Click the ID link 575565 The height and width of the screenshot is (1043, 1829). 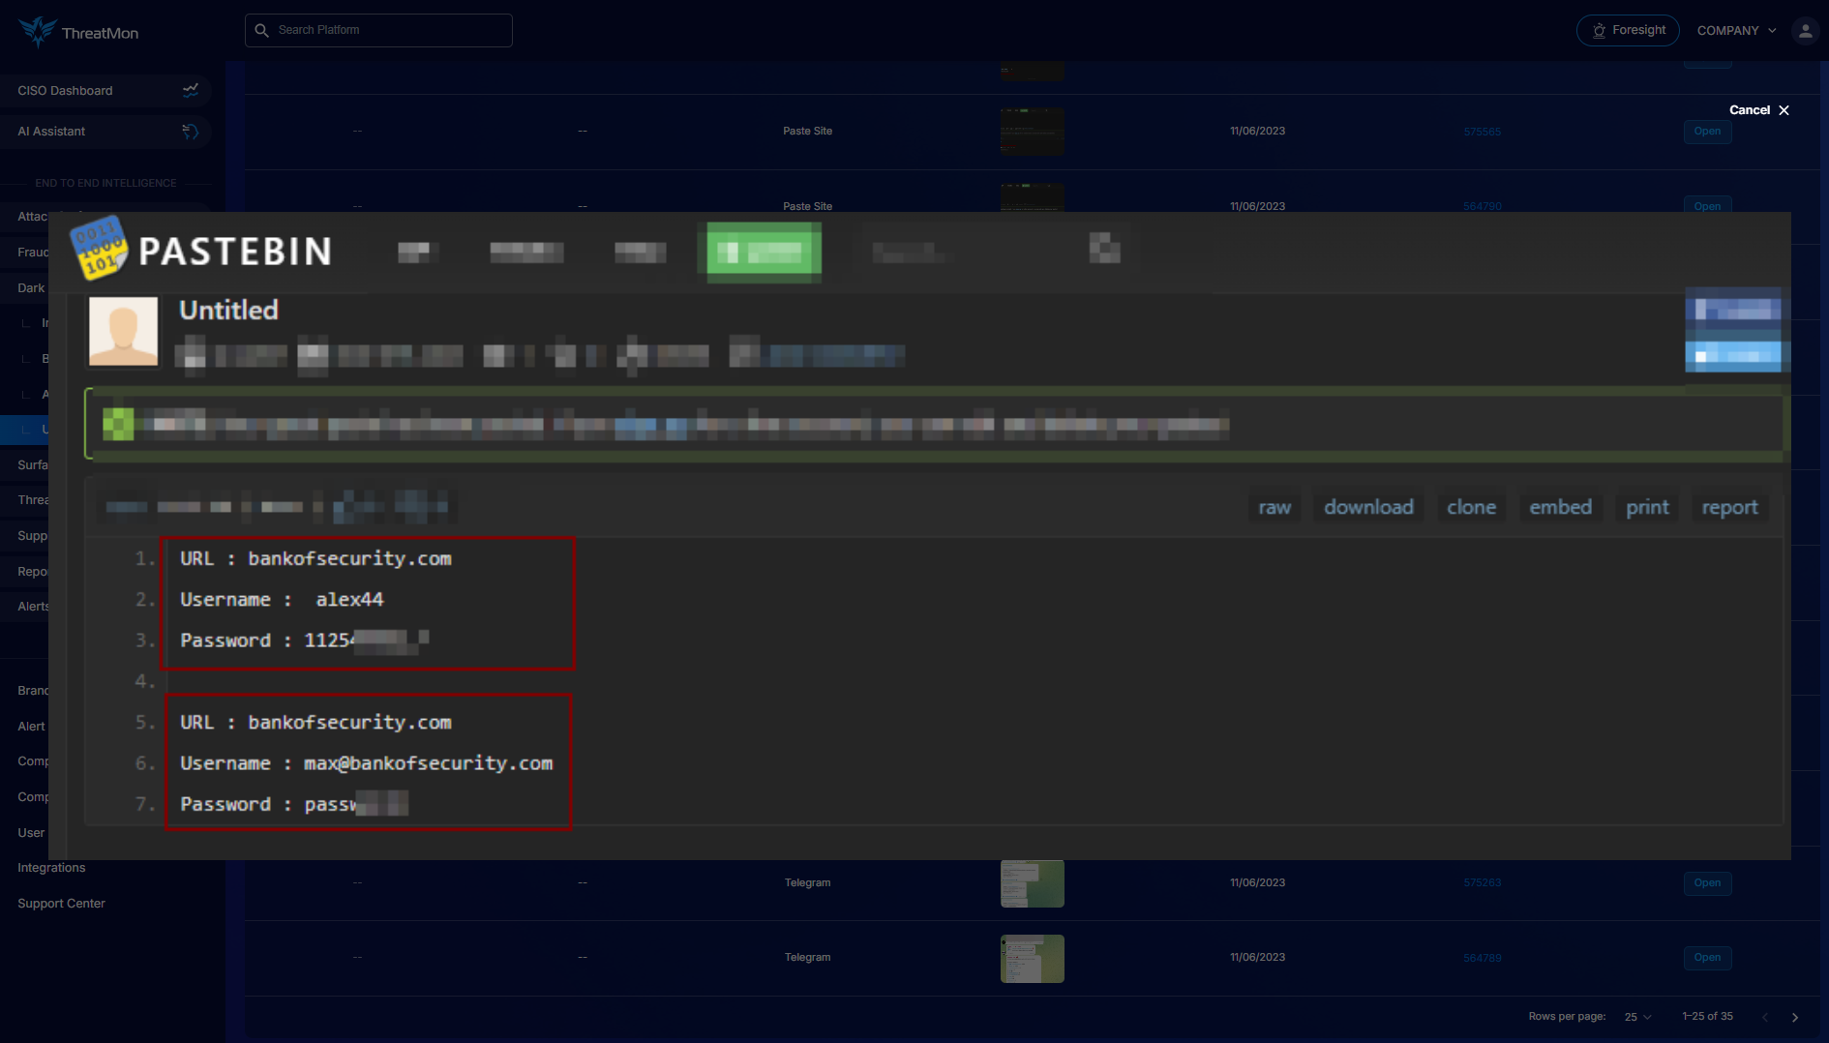(x=1482, y=132)
